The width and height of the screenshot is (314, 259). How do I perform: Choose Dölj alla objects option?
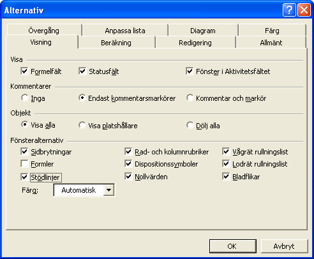pyautogui.click(x=190, y=125)
